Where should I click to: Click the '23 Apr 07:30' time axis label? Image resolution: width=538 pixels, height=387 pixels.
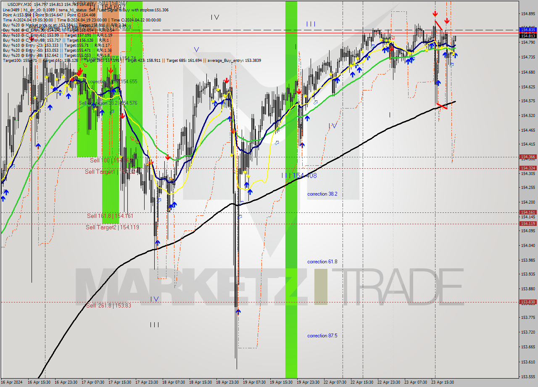pos(416,382)
